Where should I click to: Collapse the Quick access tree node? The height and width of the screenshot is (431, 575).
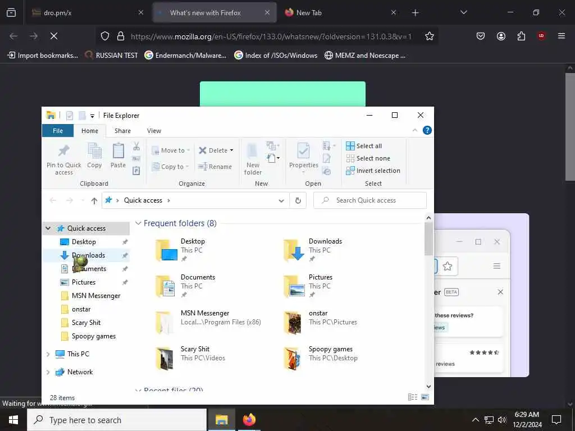click(x=48, y=228)
